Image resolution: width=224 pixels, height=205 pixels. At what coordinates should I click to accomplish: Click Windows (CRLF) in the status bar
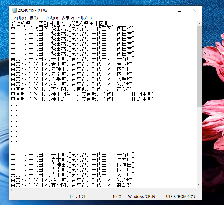coord(142,197)
